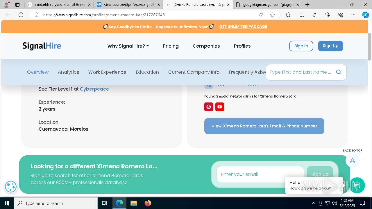Open the browser extensions icon

[x=288, y=15]
